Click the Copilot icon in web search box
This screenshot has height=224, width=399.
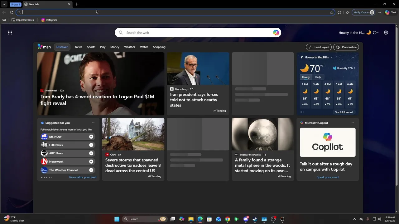[x=276, y=33]
